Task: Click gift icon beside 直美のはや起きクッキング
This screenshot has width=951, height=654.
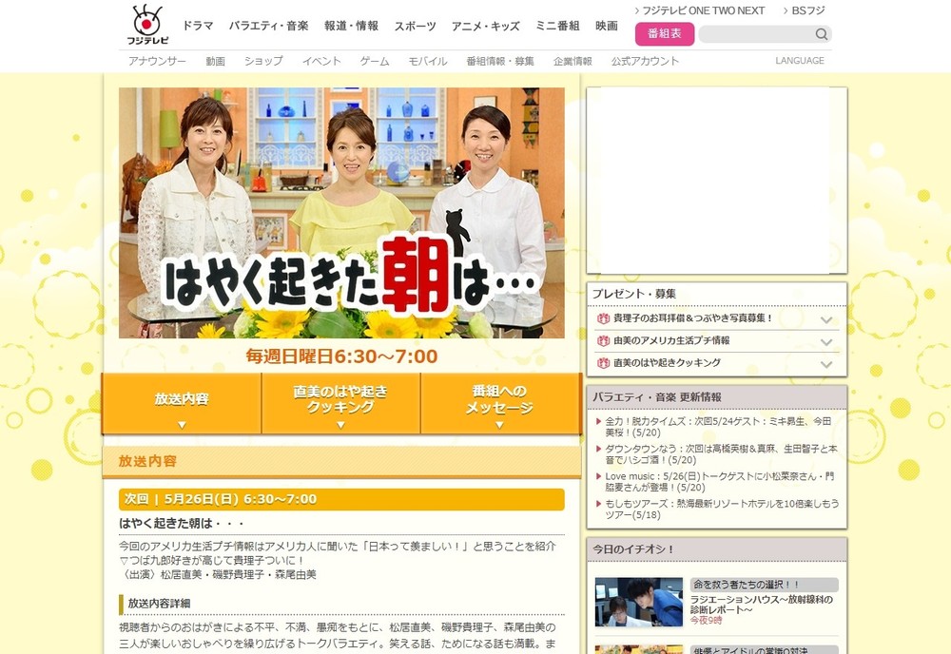Action: 603,363
